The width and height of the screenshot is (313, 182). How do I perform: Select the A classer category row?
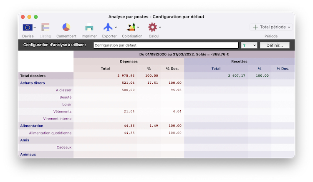(x=46, y=90)
